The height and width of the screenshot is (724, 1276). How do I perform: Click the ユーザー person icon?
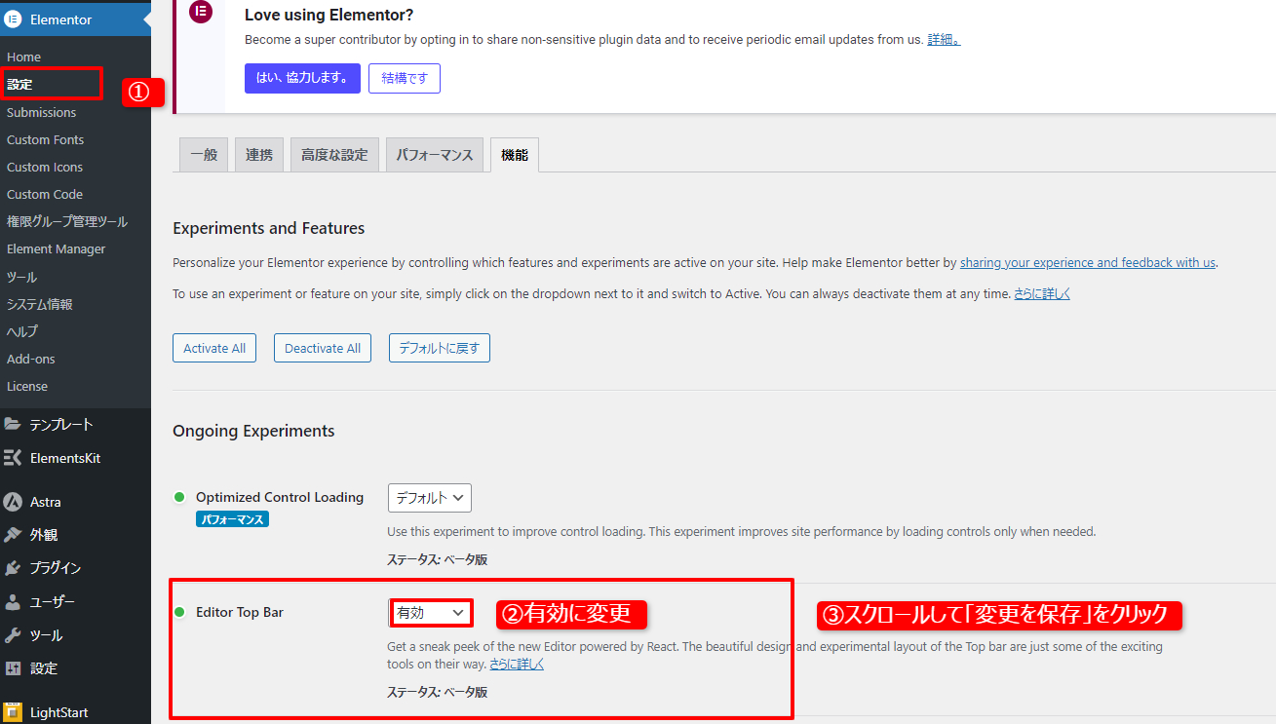[x=13, y=601]
